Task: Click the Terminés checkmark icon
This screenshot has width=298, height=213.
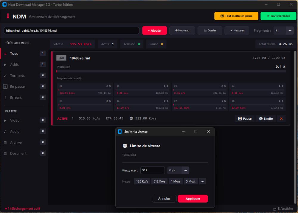Action: click(5, 75)
